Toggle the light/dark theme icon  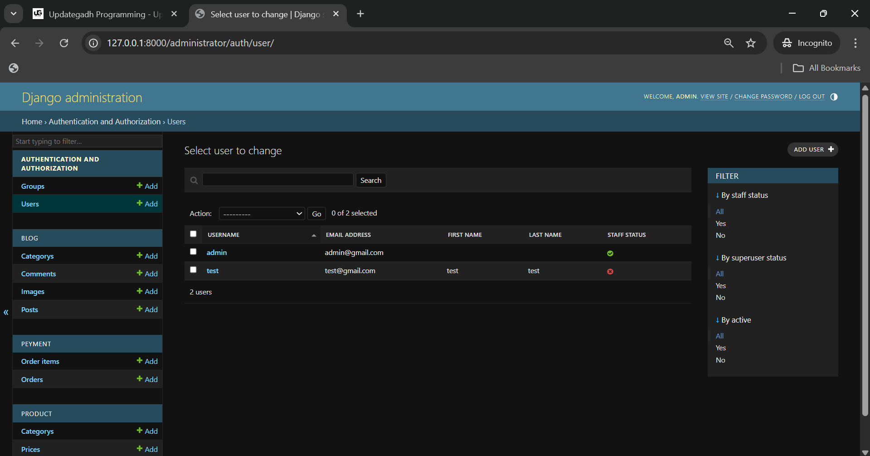click(834, 97)
